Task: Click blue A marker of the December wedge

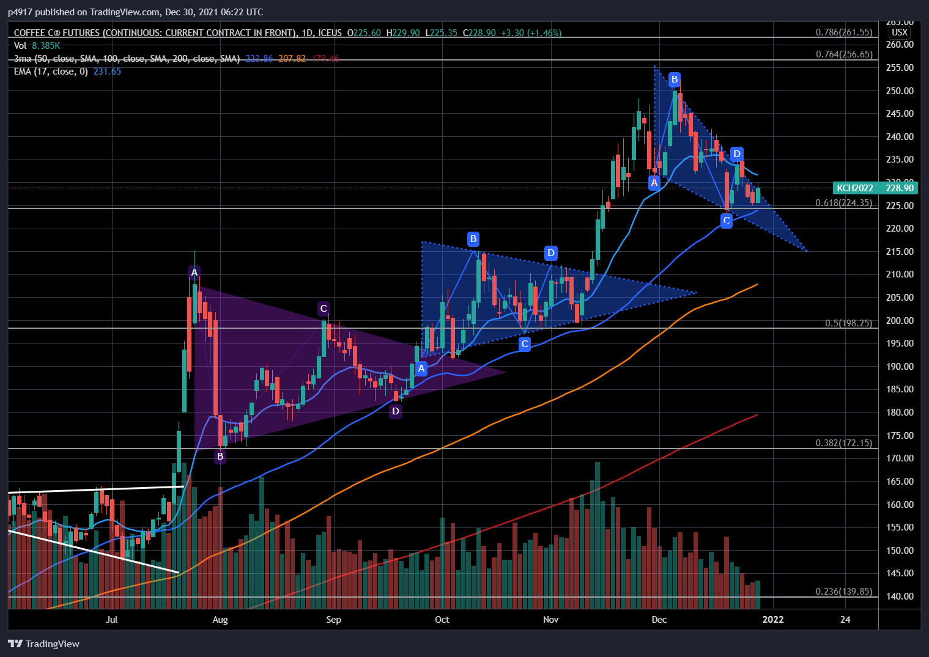Action: coord(654,182)
